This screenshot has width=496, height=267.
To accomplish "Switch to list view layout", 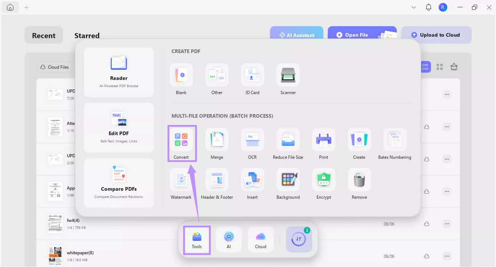I will [x=425, y=67].
